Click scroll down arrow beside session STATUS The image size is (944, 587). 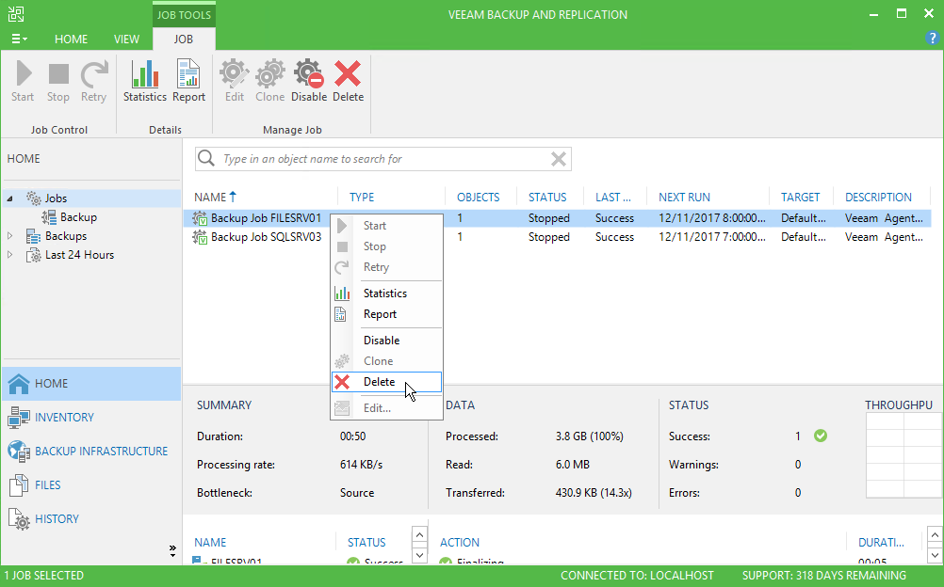tap(419, 554)
